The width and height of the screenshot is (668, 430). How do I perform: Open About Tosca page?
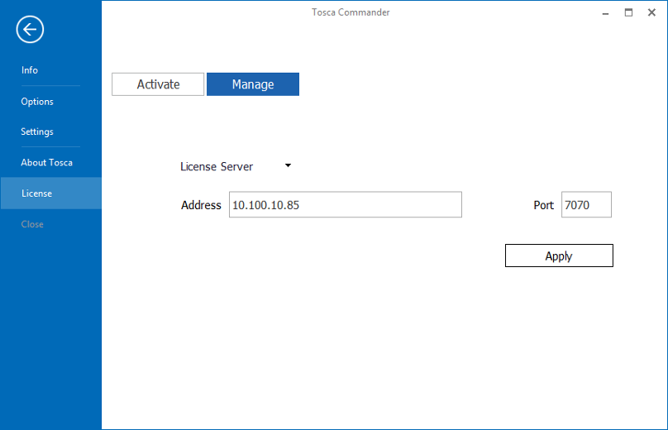point(46,162)
